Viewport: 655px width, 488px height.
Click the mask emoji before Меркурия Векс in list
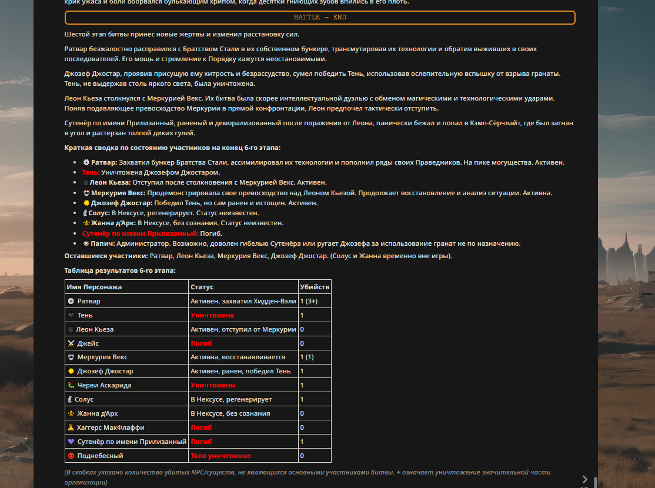86,193
